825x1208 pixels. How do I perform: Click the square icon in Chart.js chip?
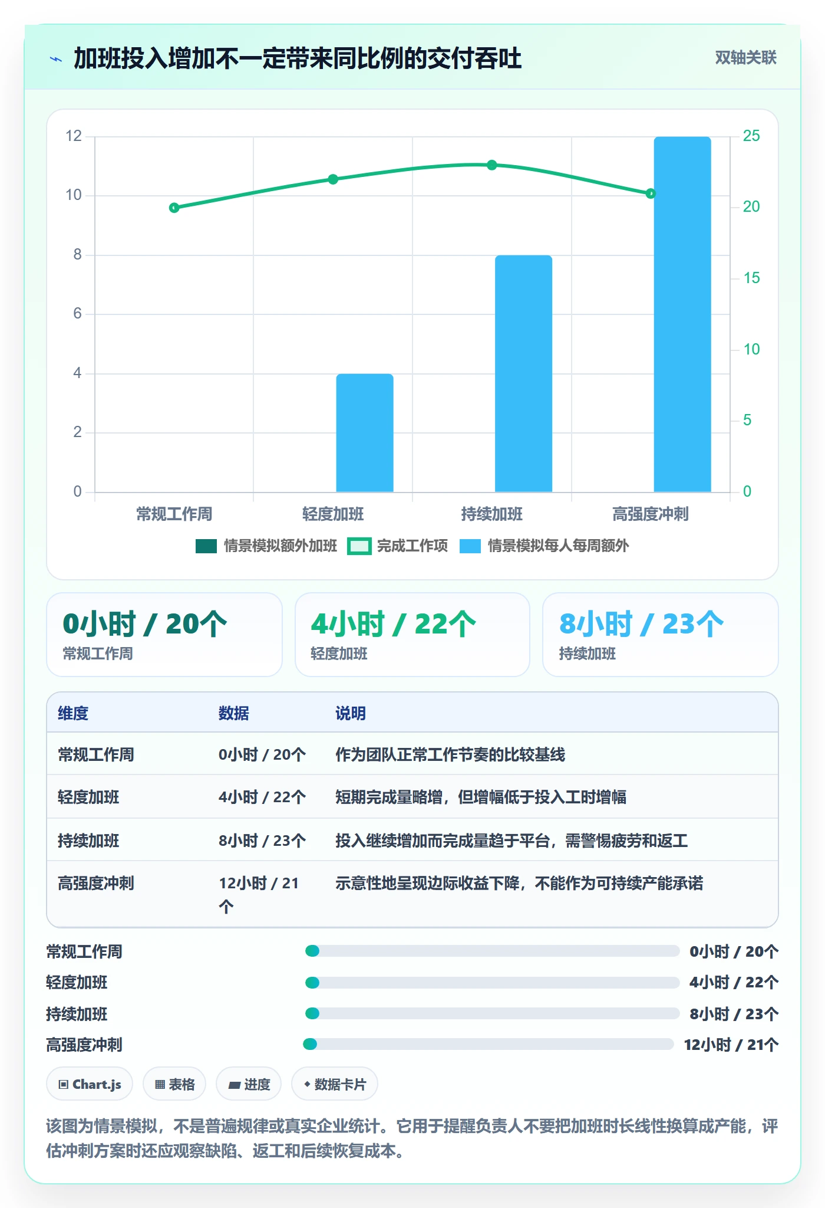pos(64,1084)
